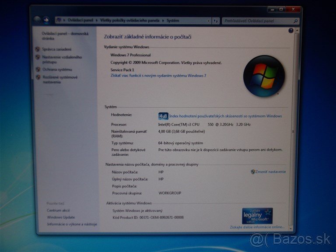Click Získať viac funkcií s novým vydaním link
Screen dimensions: 336x252
(x=158, y=75)
